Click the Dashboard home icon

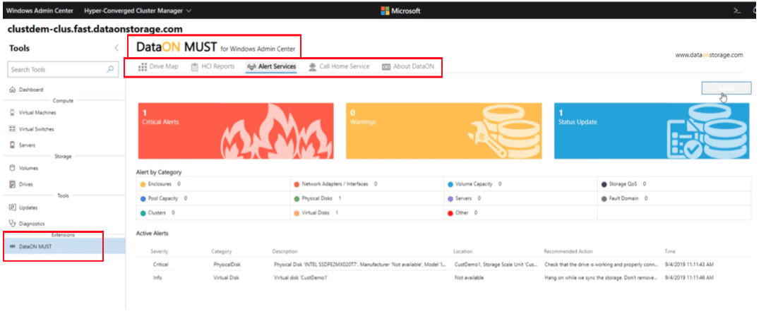pos(13,90)
